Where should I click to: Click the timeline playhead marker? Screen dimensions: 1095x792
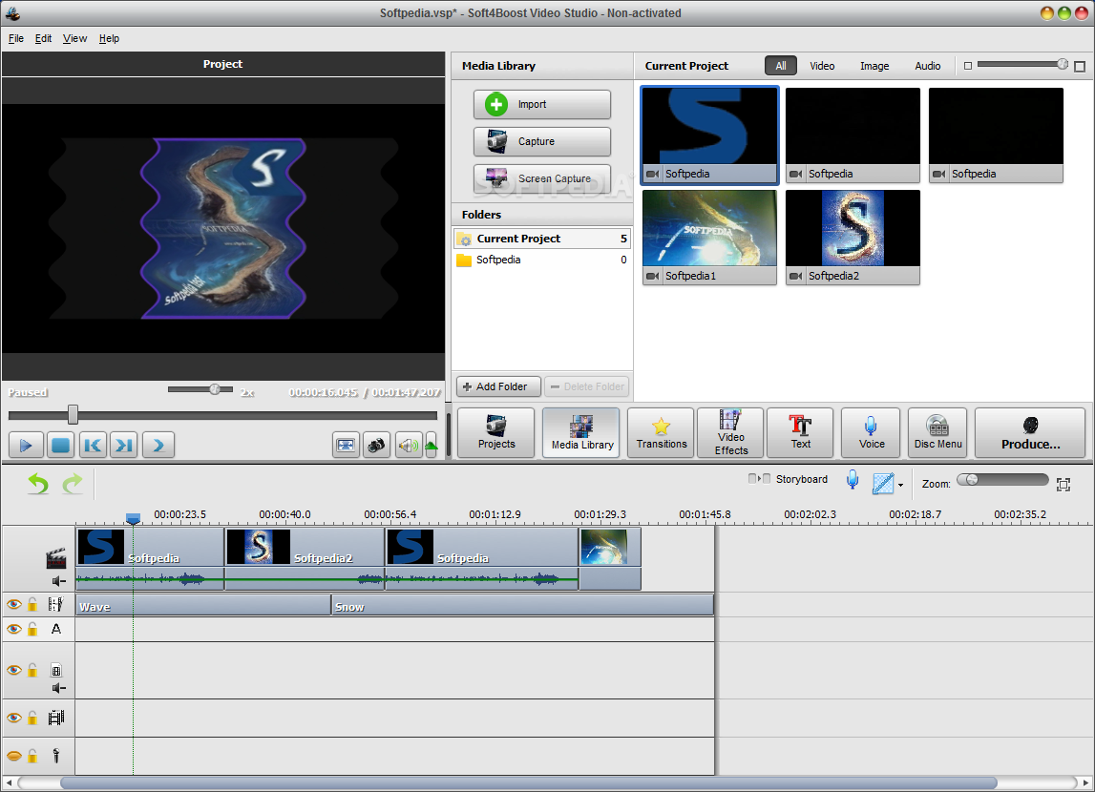point(133,518)
